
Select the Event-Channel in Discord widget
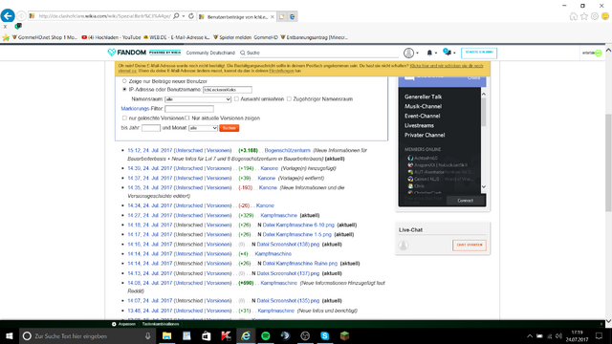click(423, 116)
